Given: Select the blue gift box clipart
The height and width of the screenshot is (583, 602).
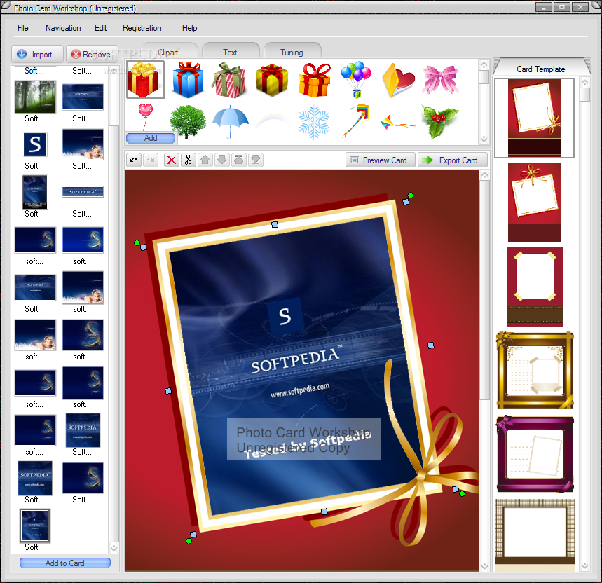Looking at the screenshot, I should (188, 79).
